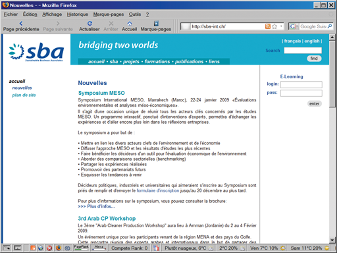337x253 pixels.
Task: Click first status bar icon with cursor
Action: [x=7, y=248]
